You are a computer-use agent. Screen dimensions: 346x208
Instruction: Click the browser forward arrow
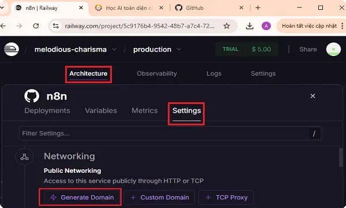pyautogui.click(x=20, y=26)
